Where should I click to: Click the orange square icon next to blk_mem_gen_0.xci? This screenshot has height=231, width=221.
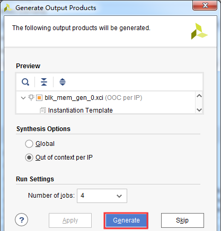(39, 98)
